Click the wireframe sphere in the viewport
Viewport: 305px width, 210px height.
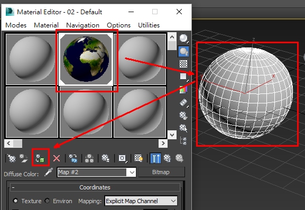[246, 93]
